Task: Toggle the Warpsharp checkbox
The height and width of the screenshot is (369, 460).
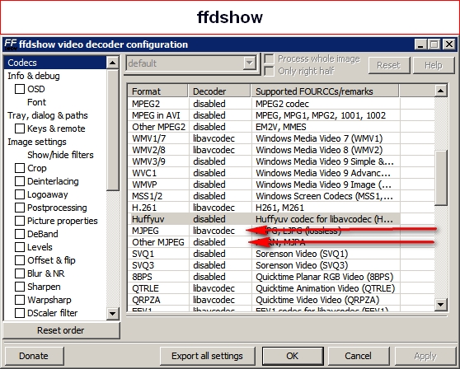Action: 20,300
